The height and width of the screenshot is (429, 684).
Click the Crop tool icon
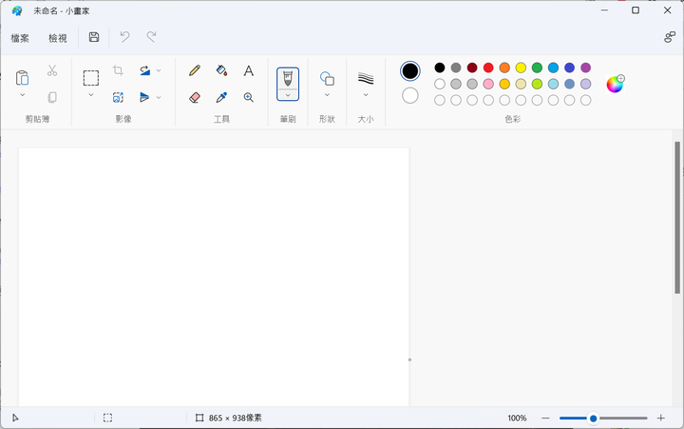click(118, 70)
